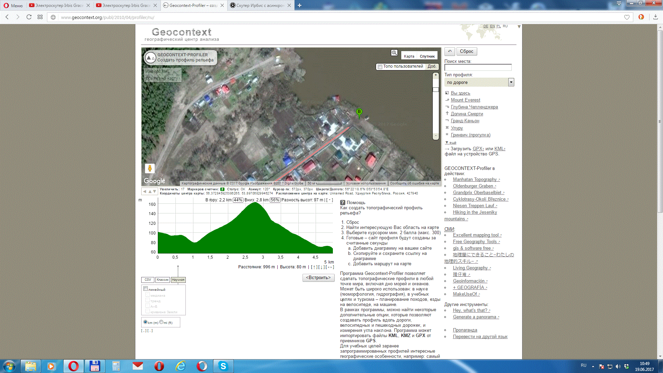Click the 44% uphill percentage box
663x373 pixels.
point(238,200)
